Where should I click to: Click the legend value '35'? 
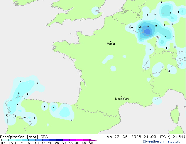pos(70,143)
